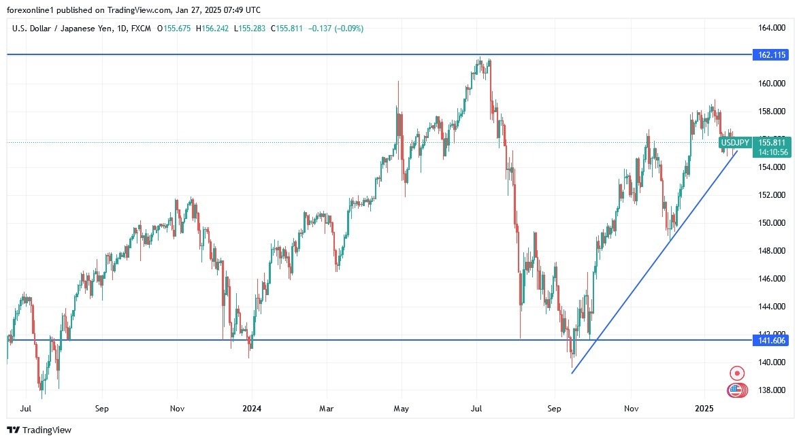Click the TradingView wordmark text at bottom
This screenshot has width=801, height=442.
(x=46, y=430)
